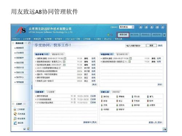The width and height of the screenshot is (182, 136).
Task: Open the 协同工作 menu
Action: 16,39
